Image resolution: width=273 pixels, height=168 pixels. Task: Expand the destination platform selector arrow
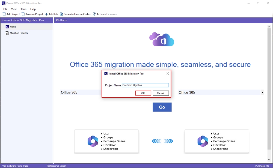coord(262,92)
